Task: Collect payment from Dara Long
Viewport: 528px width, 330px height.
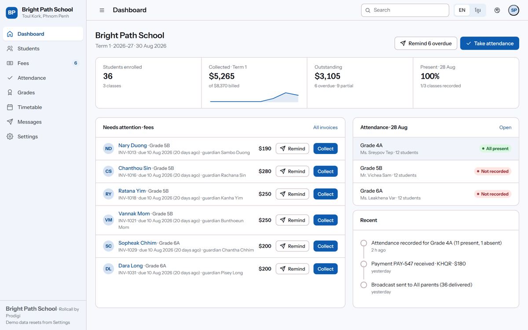Action: 326,269
